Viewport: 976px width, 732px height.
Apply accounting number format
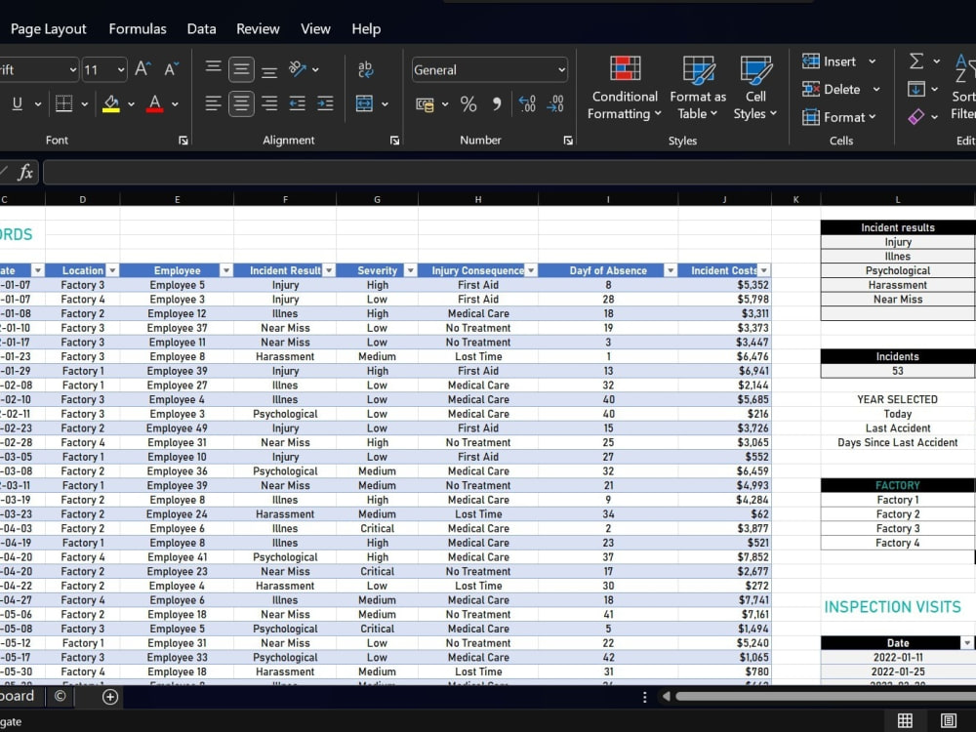(426, 104)
